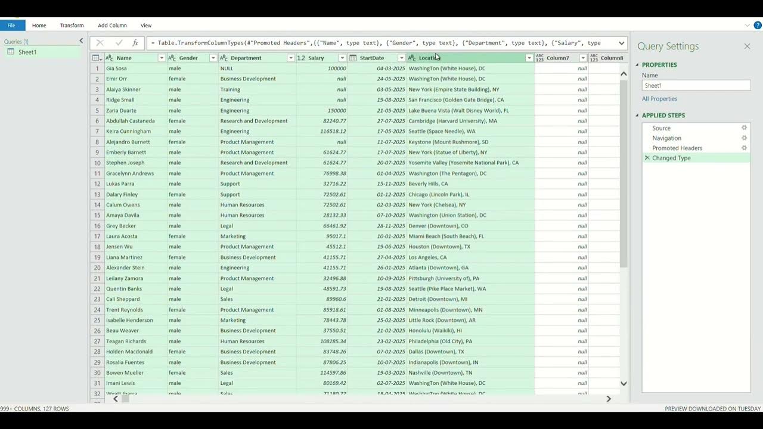Open the Location column filter dropdown
The width and height of the screenshot is (763, 429).
pos(529,58)
